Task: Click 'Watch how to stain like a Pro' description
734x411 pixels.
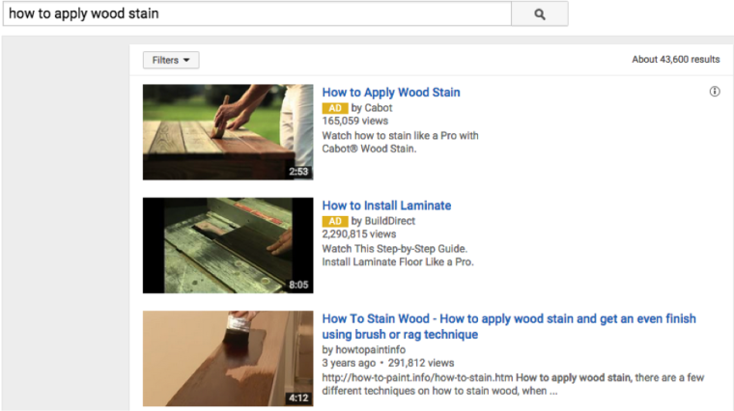Action: (x=400, y=142)
